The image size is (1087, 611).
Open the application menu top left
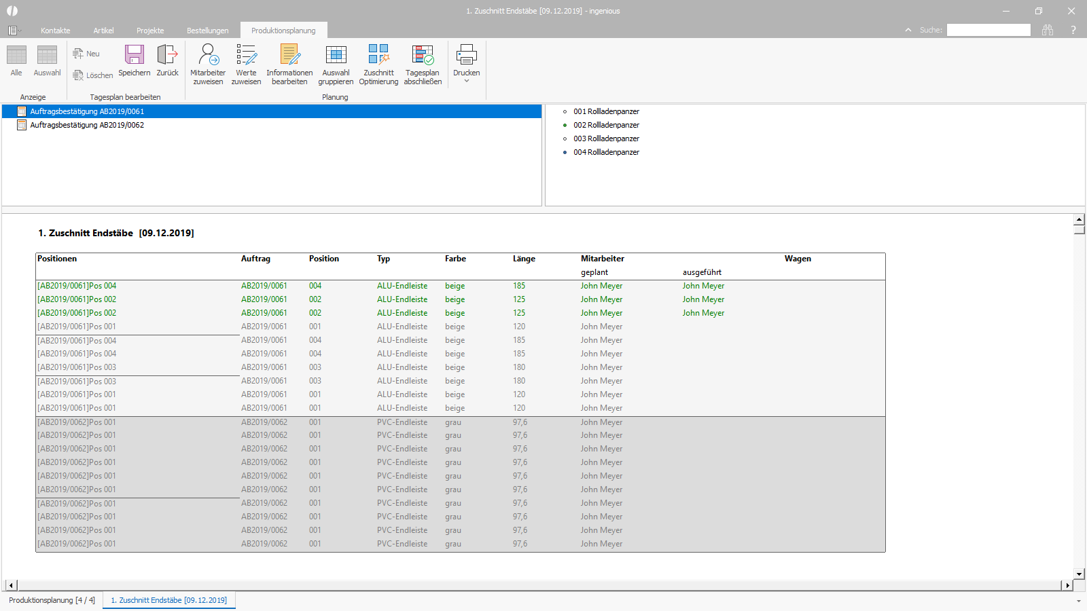pyautogui.click(x=12, y=30)
